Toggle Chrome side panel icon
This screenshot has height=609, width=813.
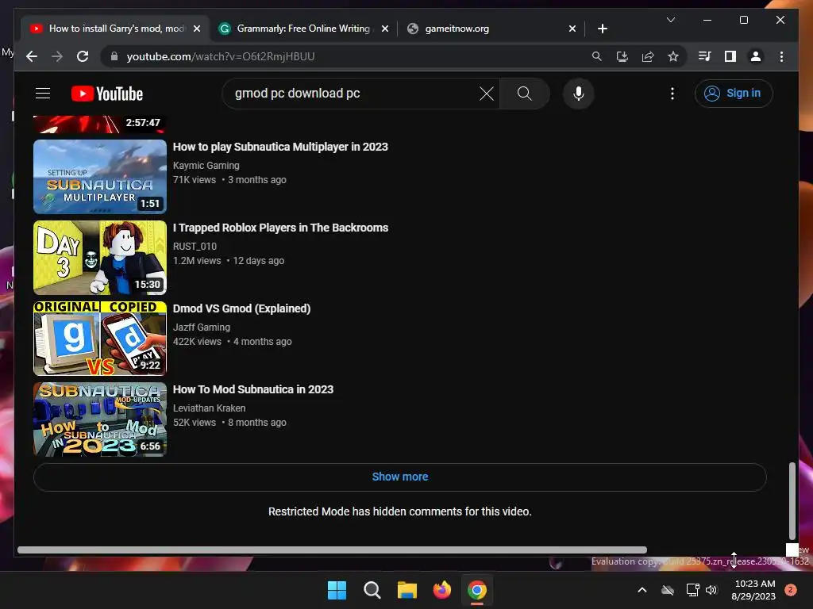[x=730, y=56]
